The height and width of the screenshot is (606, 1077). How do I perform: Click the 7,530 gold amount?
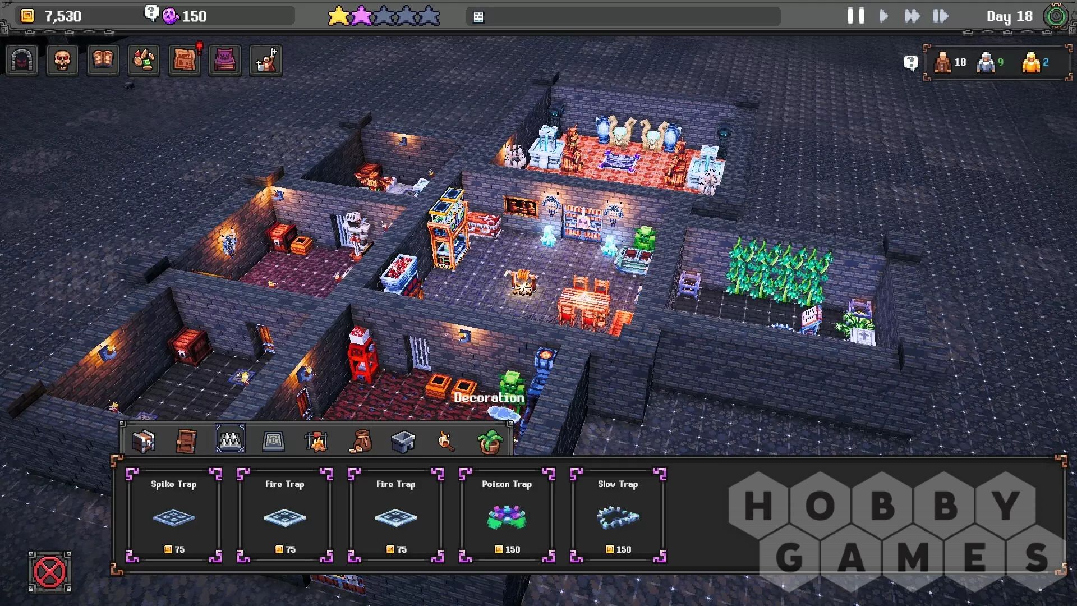click(63, 16)
